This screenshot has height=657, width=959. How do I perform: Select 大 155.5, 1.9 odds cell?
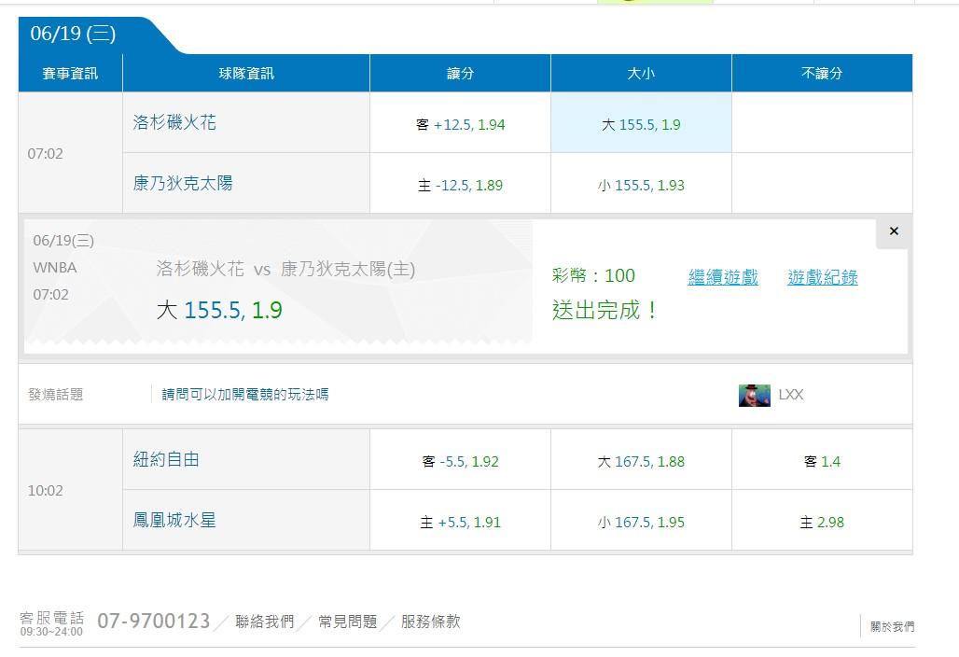tap(641, 124)
